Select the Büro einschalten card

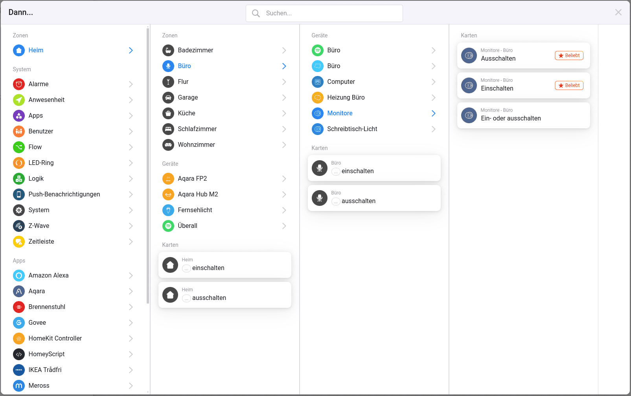pos(374,168)
